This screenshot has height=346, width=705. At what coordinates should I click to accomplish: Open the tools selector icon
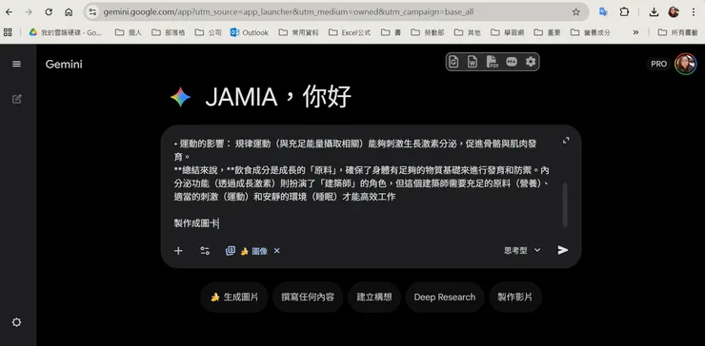click(x=205, y=250)
